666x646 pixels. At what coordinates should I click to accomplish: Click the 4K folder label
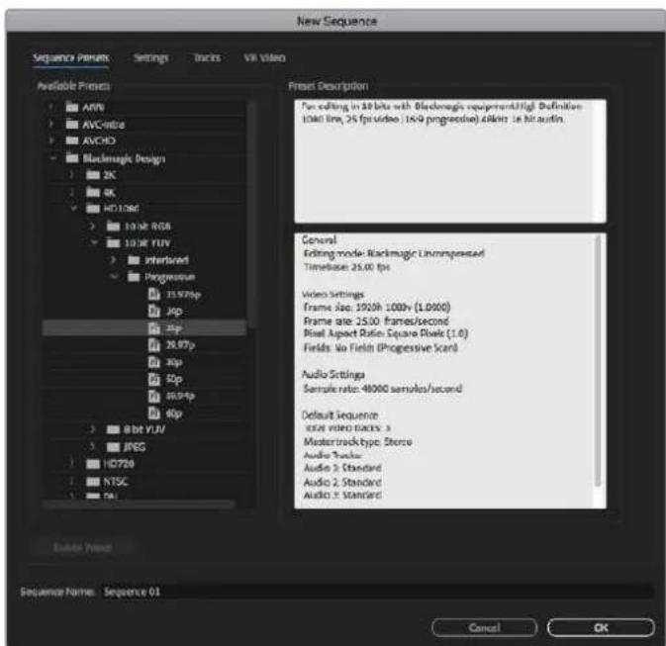point(110,192)
